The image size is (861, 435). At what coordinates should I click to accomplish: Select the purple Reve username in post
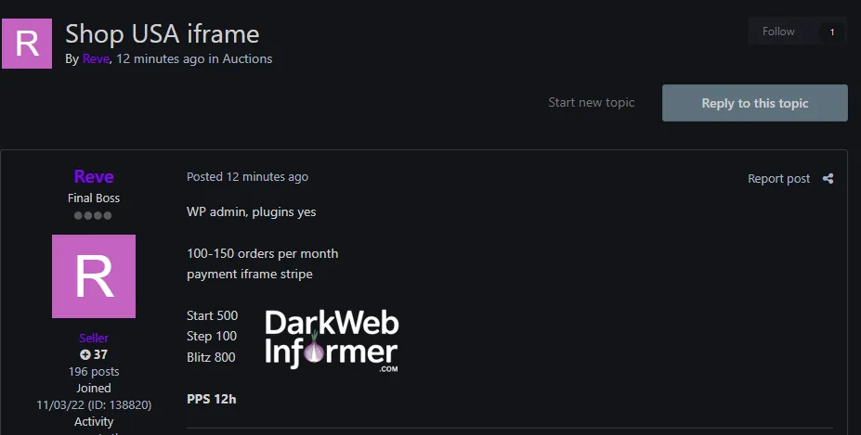click(93, 176)
